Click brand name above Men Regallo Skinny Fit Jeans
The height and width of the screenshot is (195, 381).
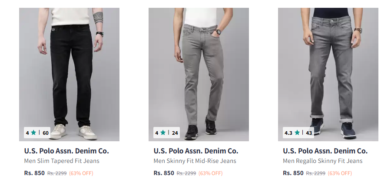pyautogui.click(x=325, y=151)
